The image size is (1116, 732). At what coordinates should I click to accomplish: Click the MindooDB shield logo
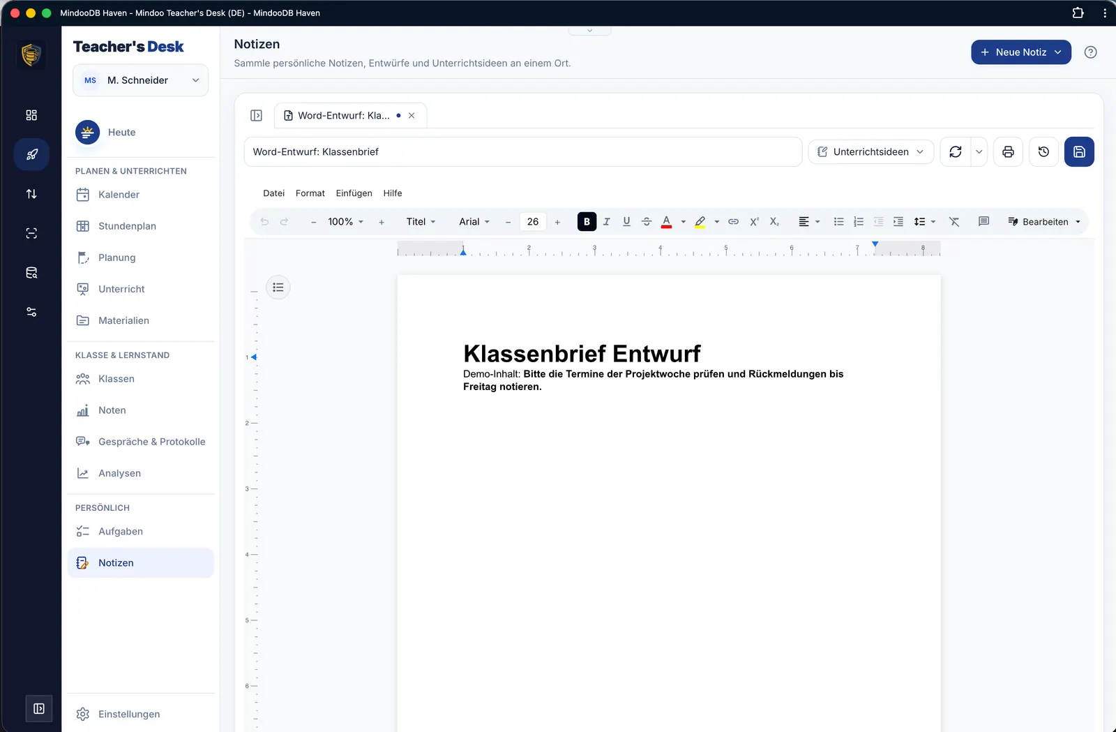31,54
